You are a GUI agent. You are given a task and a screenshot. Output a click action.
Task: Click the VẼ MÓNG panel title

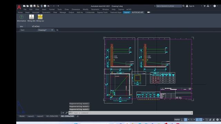click(x=36, y=27)
